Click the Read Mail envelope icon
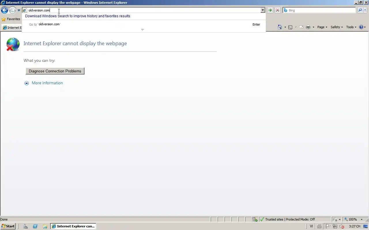 coord(301,27)
